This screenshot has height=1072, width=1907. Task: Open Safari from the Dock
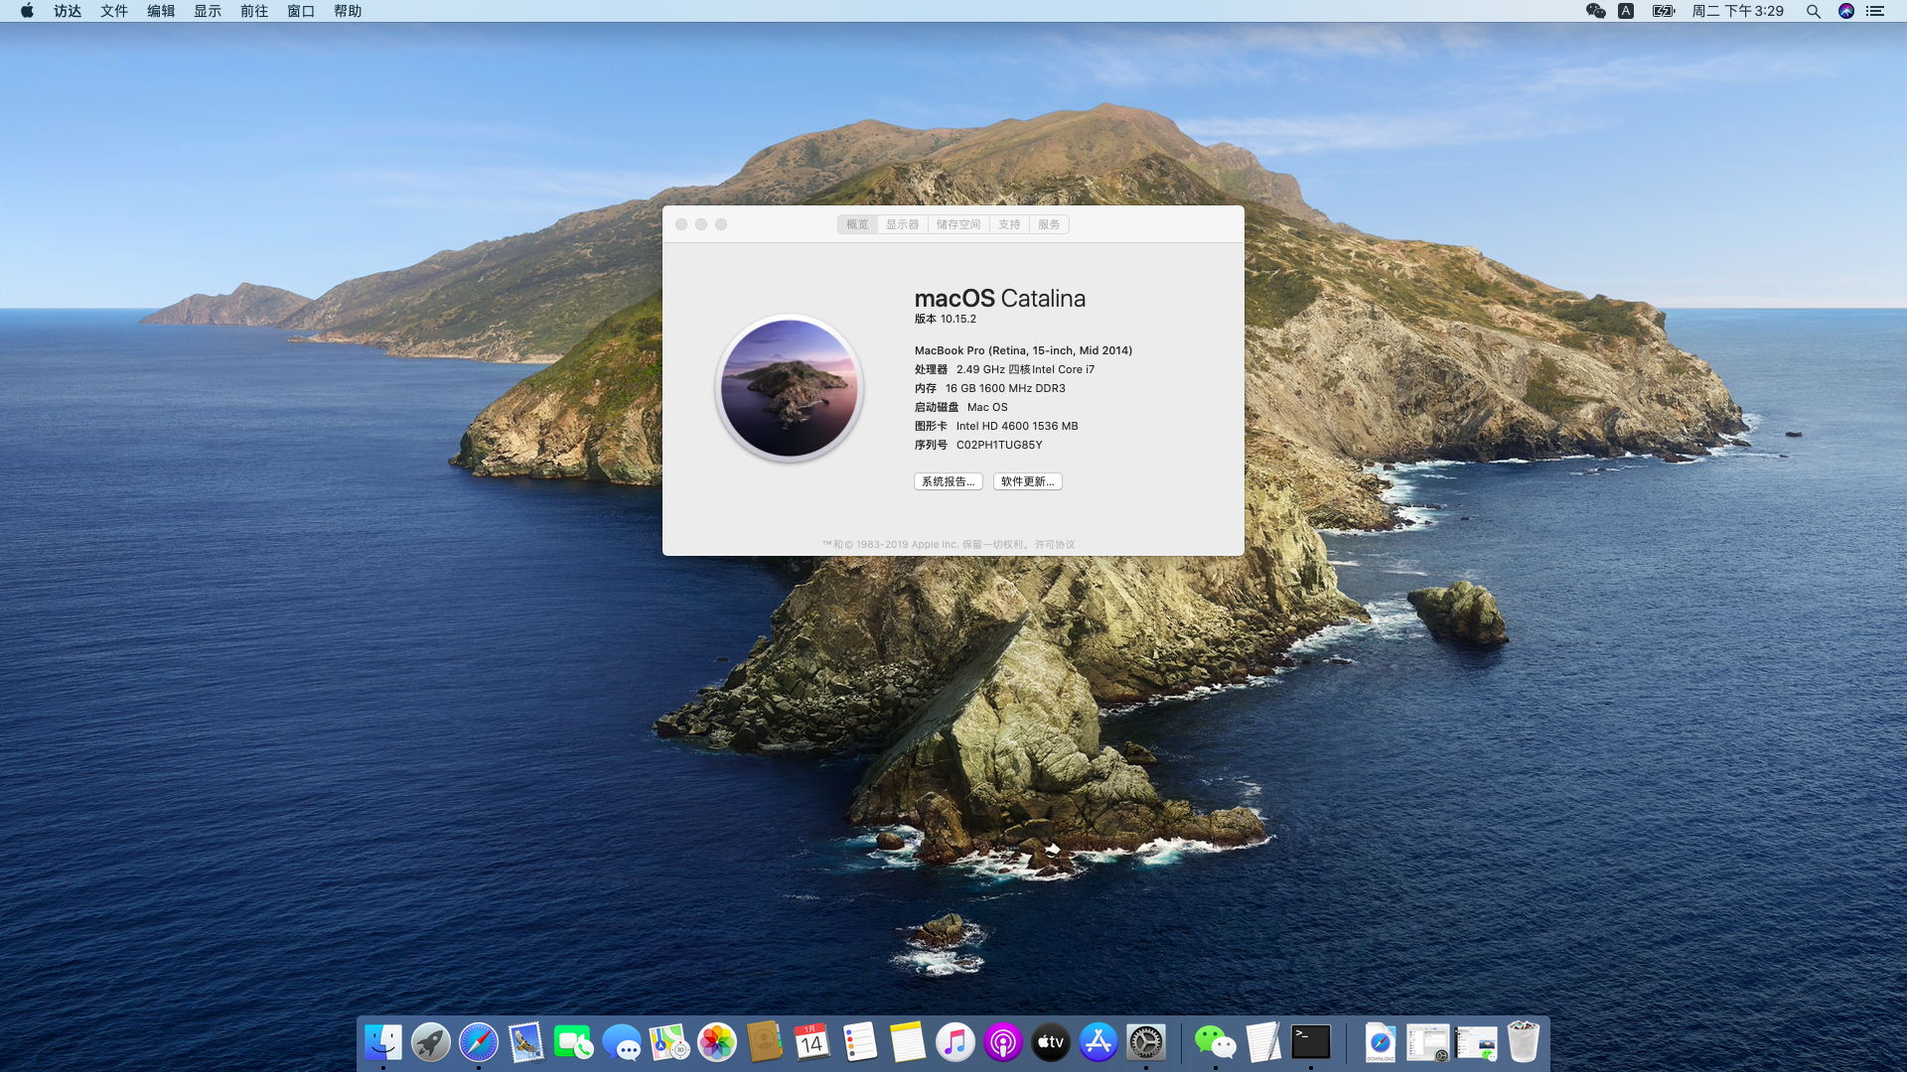[x=478, y=1042]
